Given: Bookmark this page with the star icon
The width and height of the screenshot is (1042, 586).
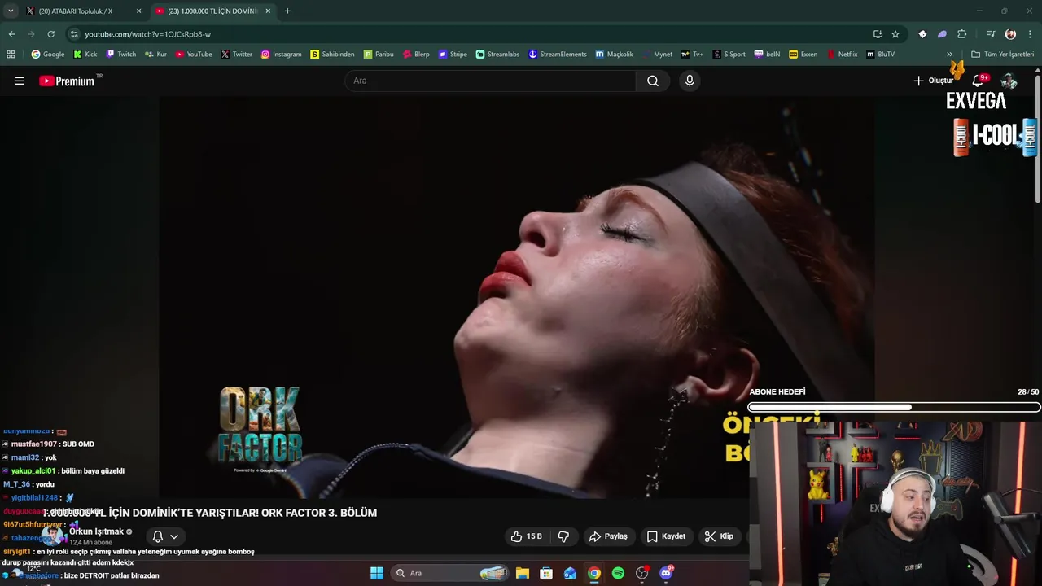Looking at the screenshot, I should (x=895, y=34).
